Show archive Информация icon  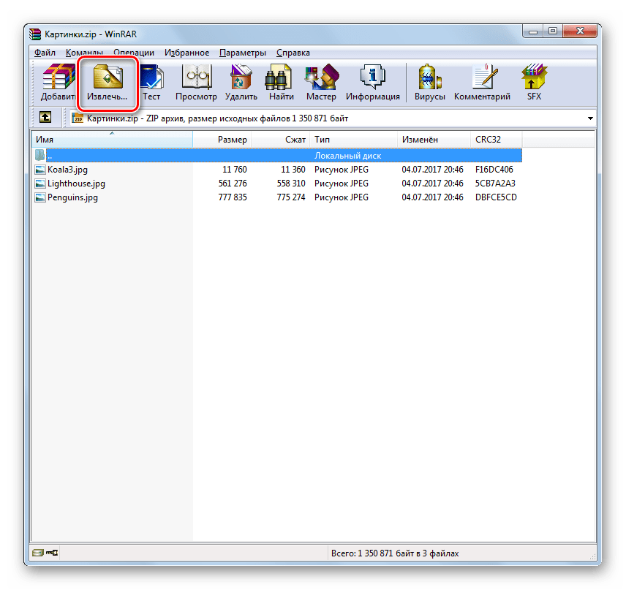[x=373, y=82]
